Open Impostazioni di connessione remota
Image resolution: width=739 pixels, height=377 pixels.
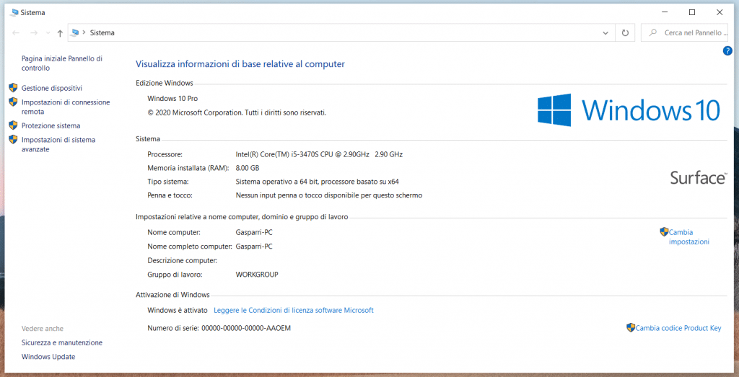65,107
